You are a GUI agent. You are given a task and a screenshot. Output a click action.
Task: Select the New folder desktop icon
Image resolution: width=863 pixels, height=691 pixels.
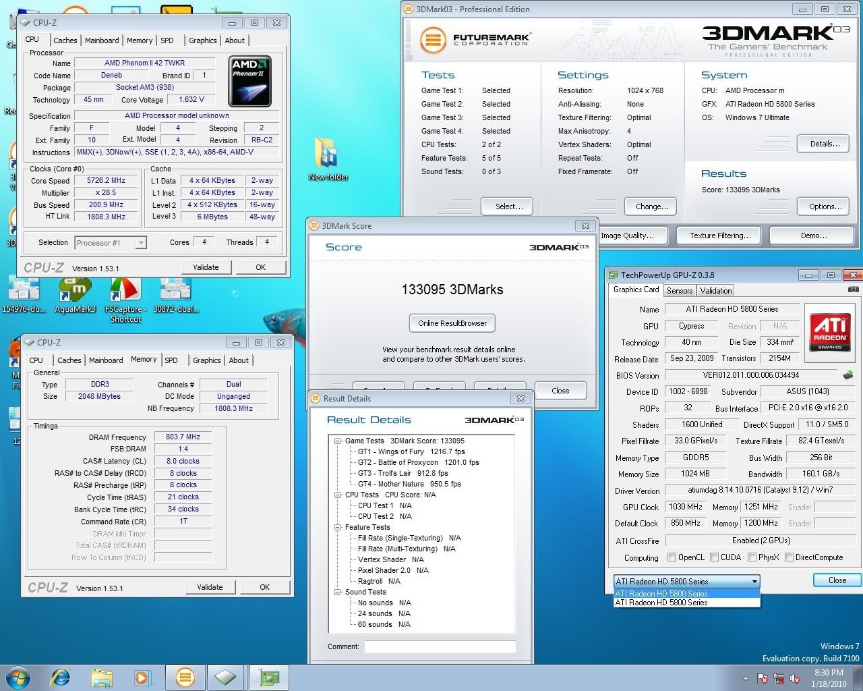[x=328, y=160]
